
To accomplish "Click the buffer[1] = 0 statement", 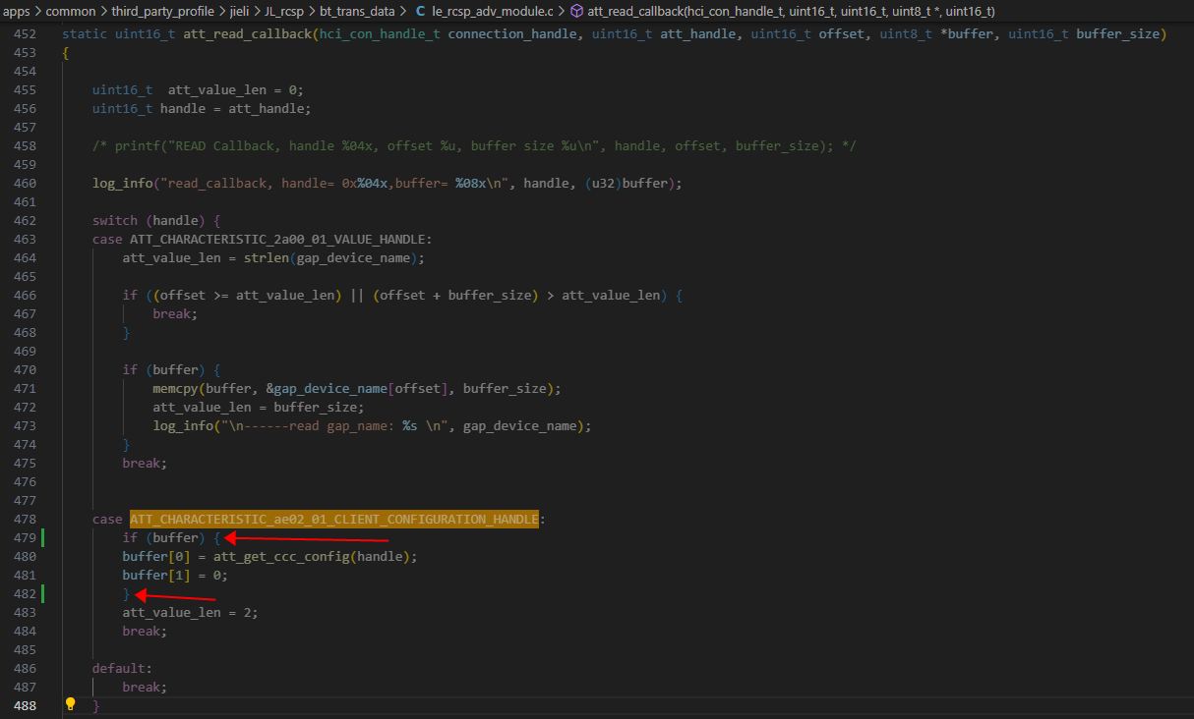I will click(175, 575).
